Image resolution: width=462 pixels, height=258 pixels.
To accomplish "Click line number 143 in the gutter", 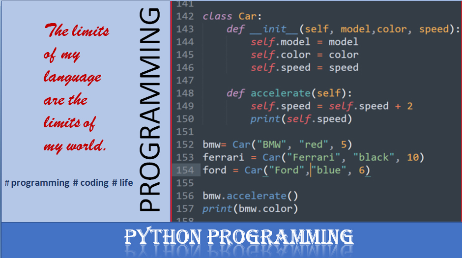I will 185,29.
